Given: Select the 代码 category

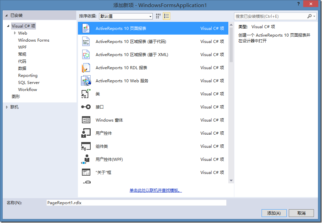Looking at the screenshot, I should coord(22,61).
